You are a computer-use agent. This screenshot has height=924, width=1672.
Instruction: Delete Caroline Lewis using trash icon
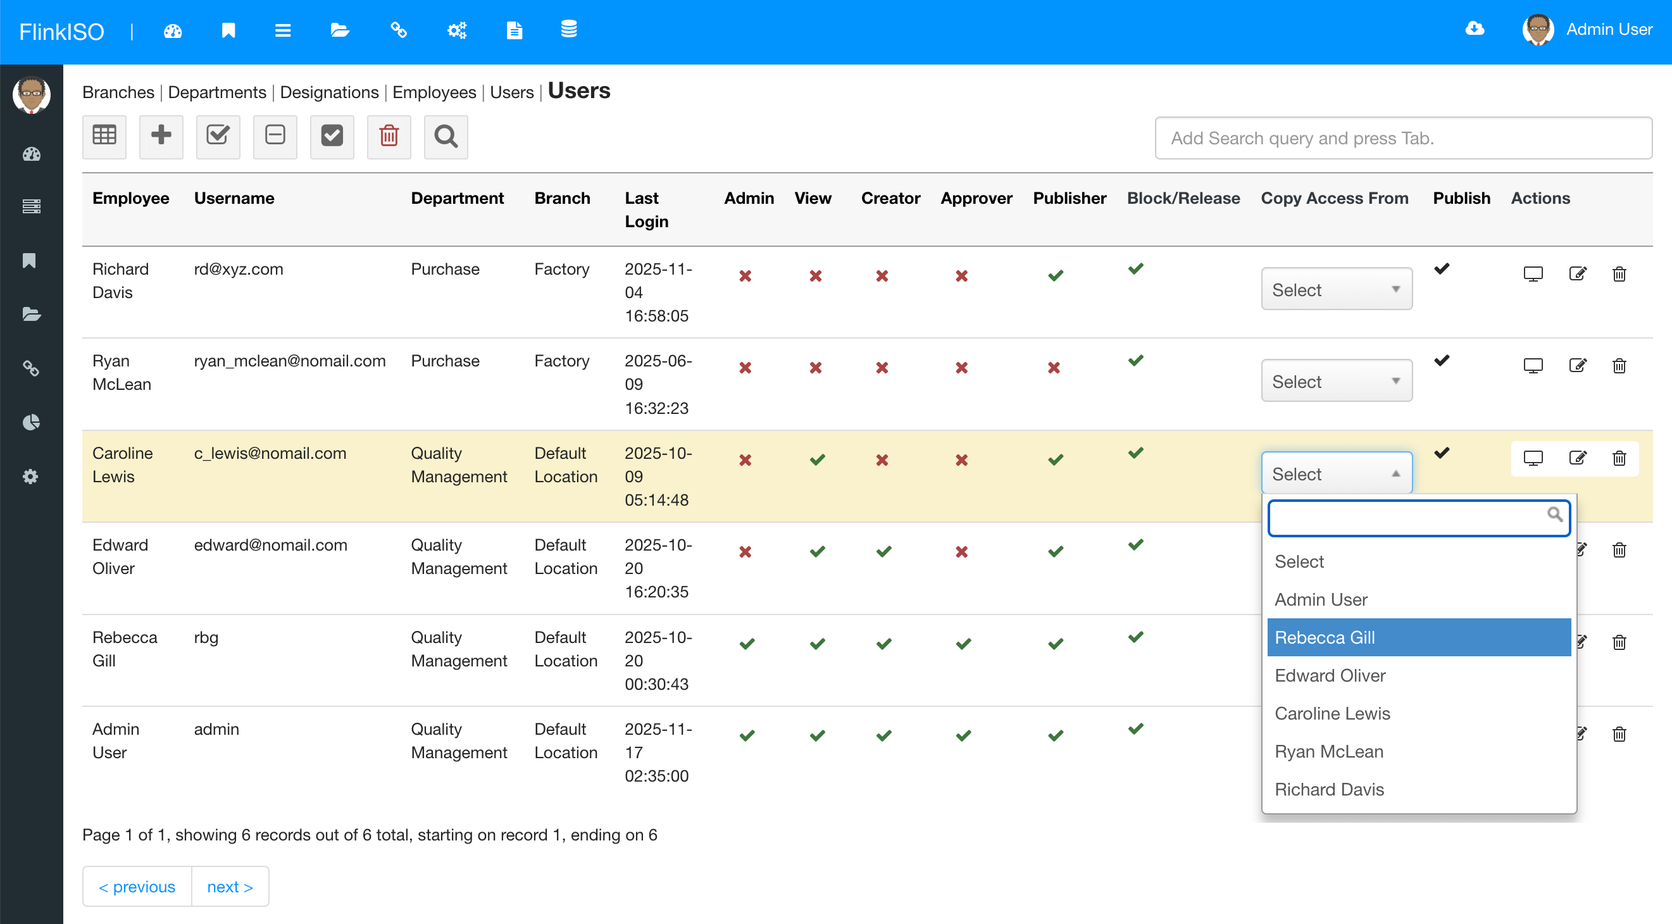pos(1619,458)
